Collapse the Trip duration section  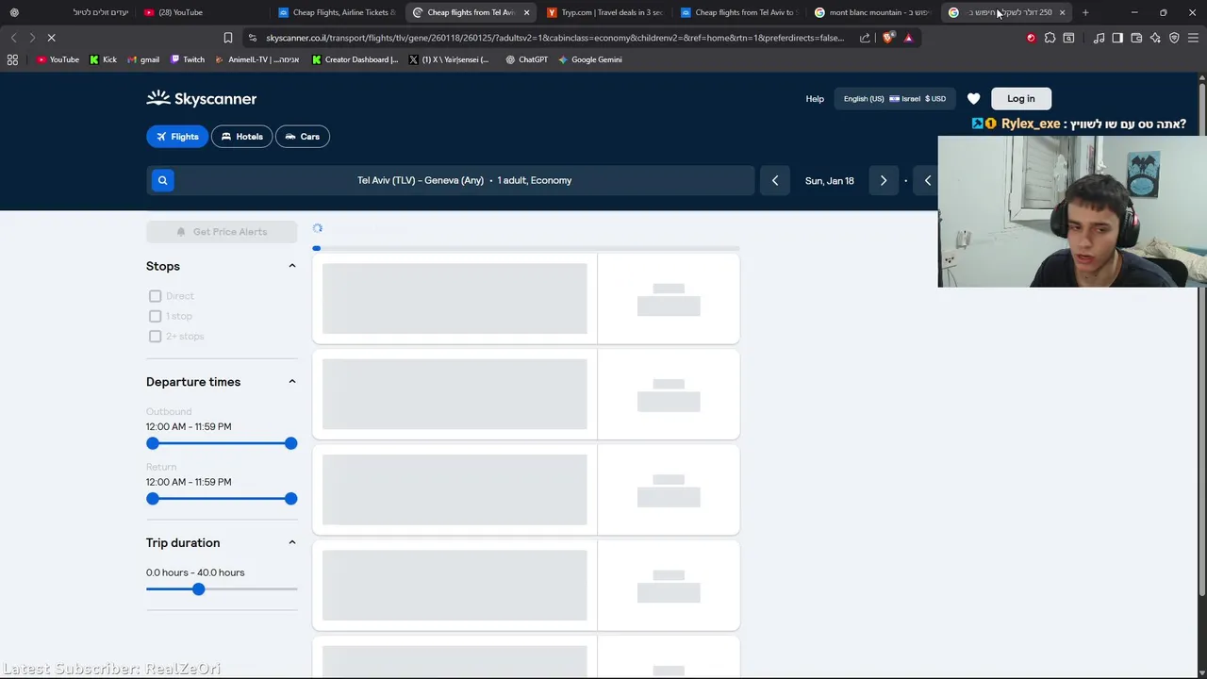(x=291, y=542)
